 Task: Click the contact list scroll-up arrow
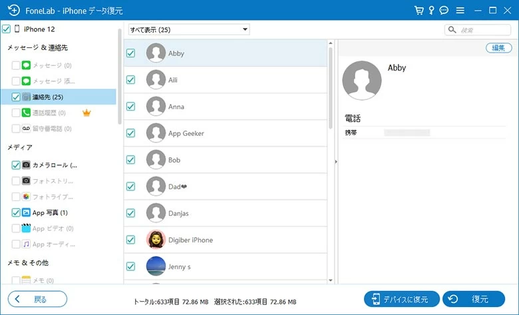[330, 43]
